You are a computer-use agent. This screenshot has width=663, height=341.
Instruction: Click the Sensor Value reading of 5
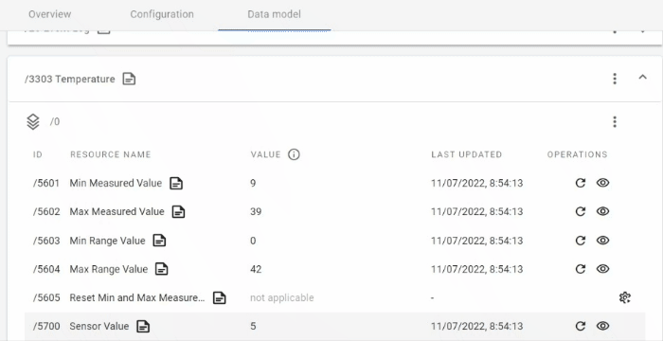point(253,326)
